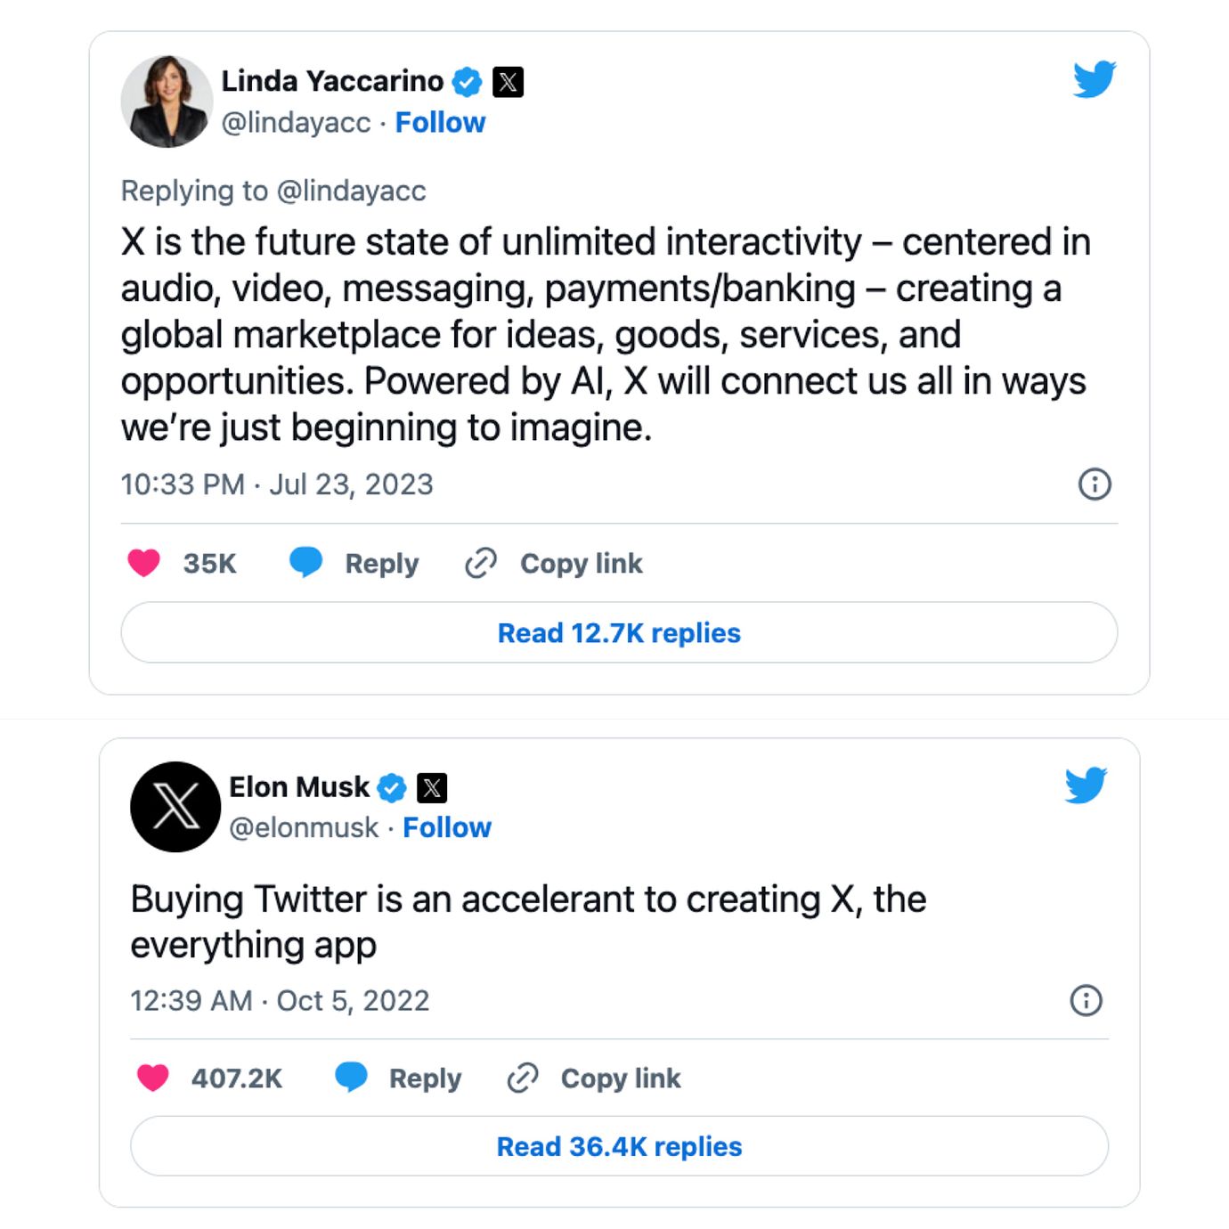Reply to Elon Musk's tweet

point(398,1078)
